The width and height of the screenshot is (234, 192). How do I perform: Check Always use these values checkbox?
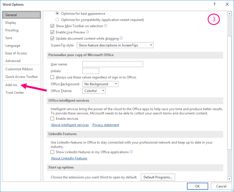pos(52,77)
